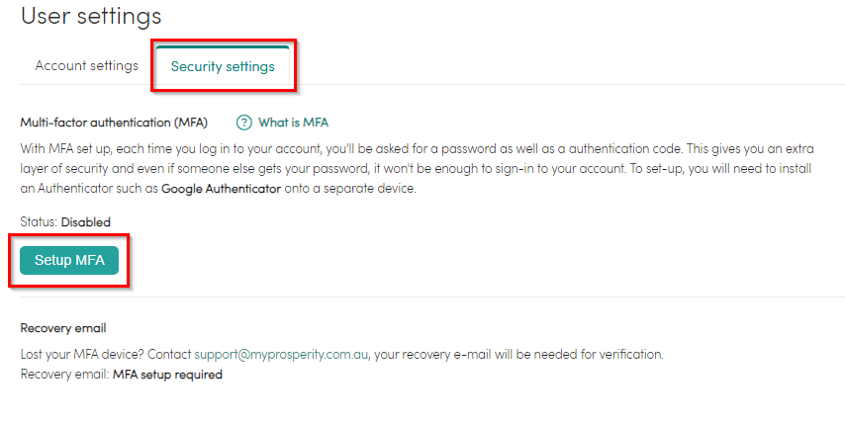845x423 pixels.
Task: Click the "With MFA set up" opening phrase
Action: pyautogui.click(x=62, y=148)
